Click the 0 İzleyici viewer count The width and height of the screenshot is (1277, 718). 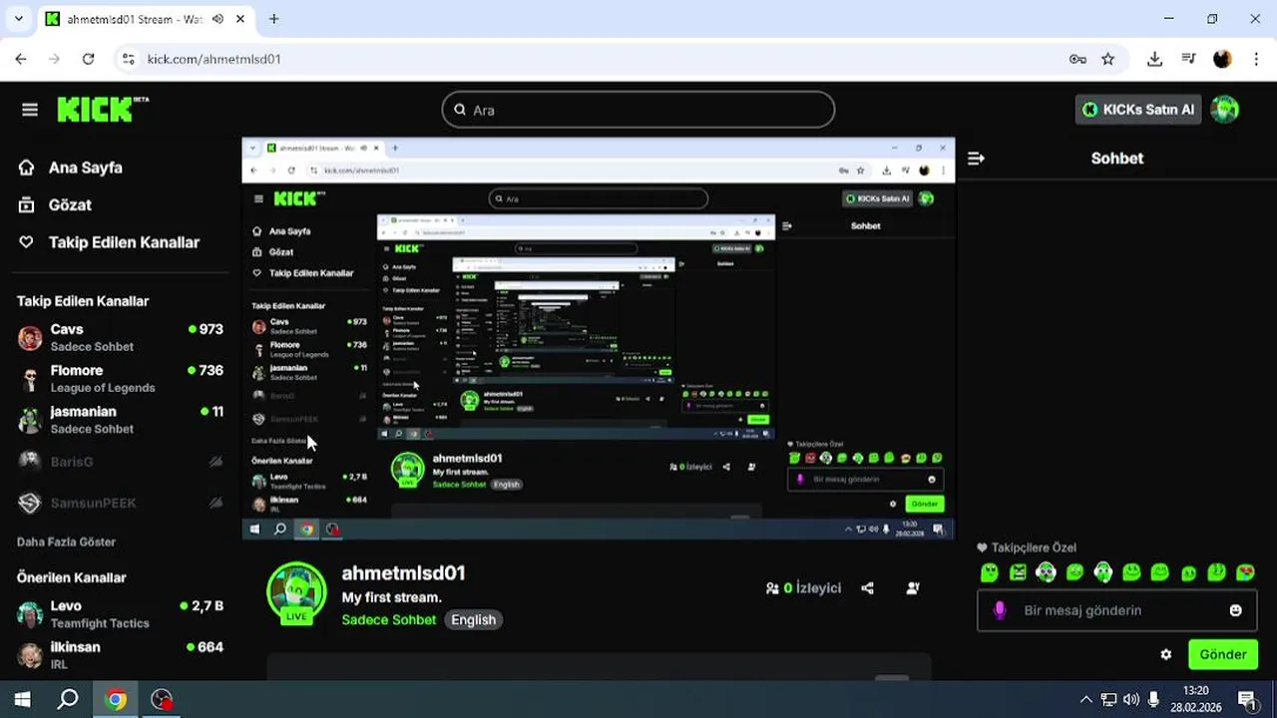click(x=803, y=588)
